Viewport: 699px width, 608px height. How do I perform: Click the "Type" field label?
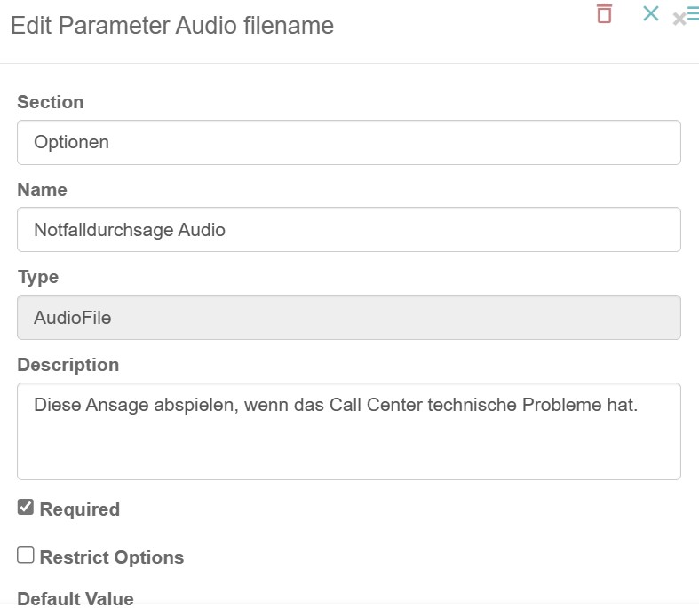(x=38, y=277)
